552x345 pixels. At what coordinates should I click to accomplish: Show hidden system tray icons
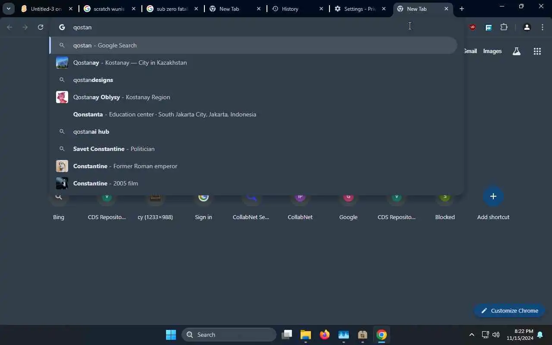[472, 335]
